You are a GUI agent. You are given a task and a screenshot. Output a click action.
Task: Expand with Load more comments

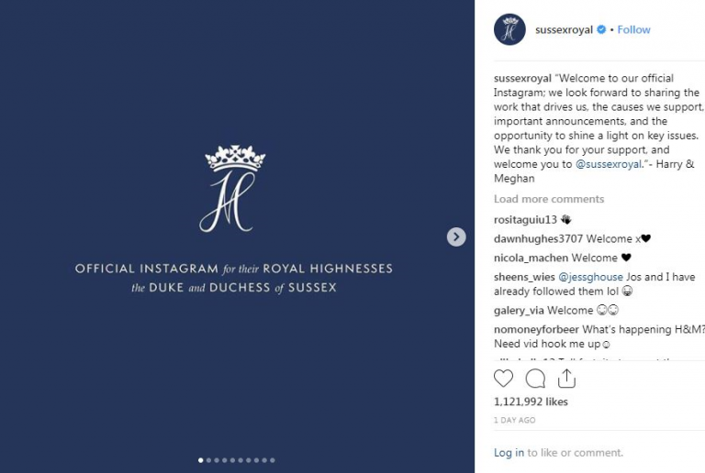pos(549,199)
